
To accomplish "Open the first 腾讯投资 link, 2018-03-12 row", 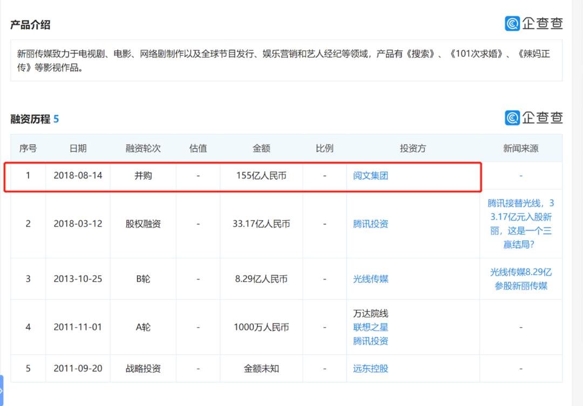I will point(370,224).
